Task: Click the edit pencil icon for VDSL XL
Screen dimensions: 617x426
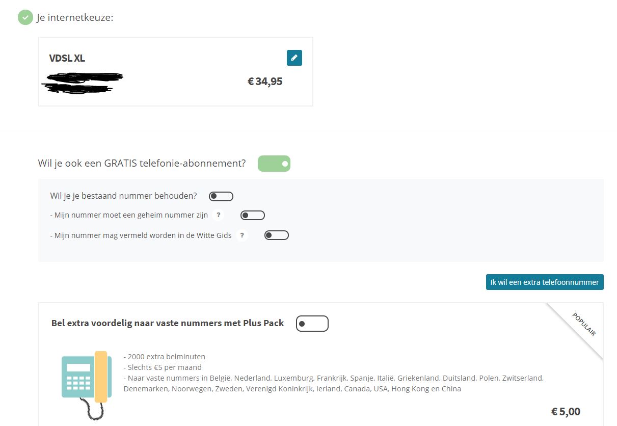Action: point(294,58)
